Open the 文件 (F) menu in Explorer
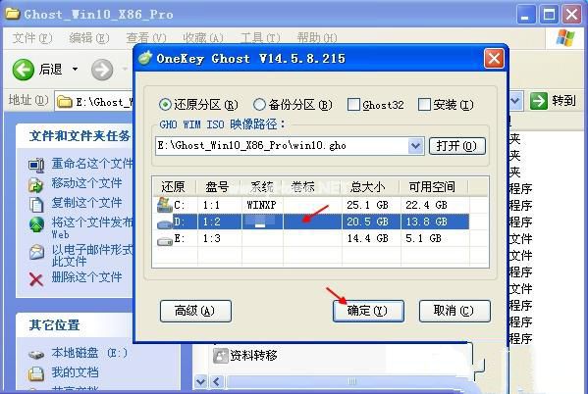This screenshot has width=588, height=394. [32, 38]
